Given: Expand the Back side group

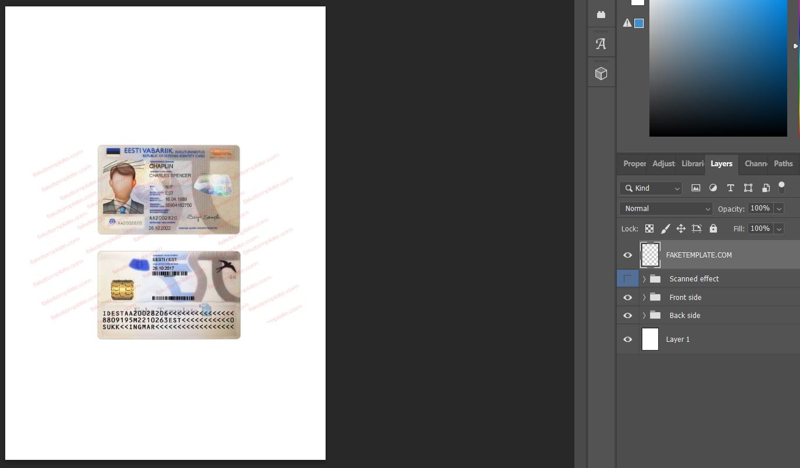Looking at the screenshot, I should pyautogui.click(x=644, y=315).
